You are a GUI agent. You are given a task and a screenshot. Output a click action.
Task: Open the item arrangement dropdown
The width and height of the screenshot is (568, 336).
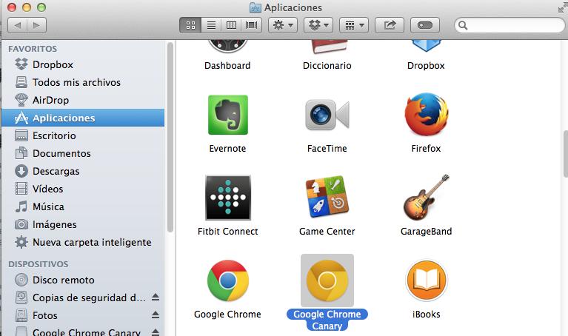[x=353, y=25]
